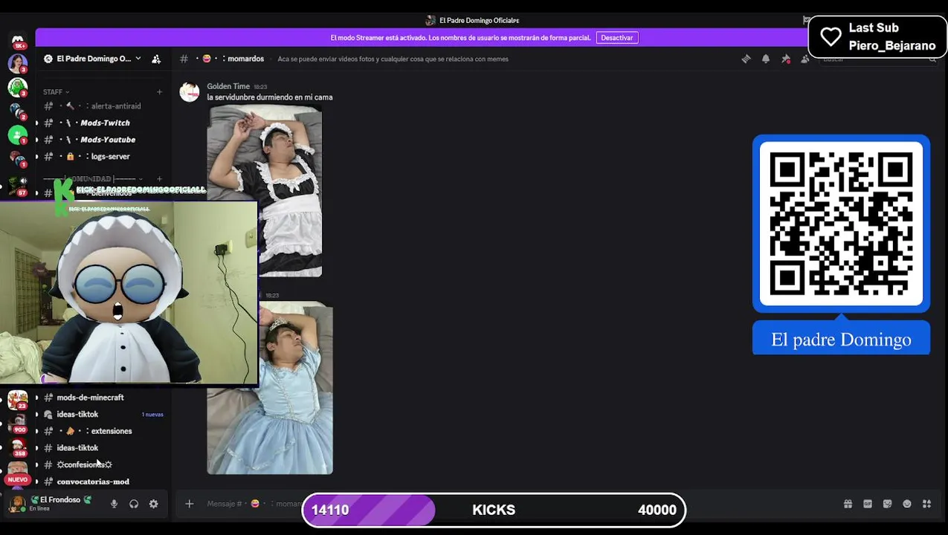Show member list icon in header
Viewport: 948px width, 535px height.
click(x=805, y=59)
